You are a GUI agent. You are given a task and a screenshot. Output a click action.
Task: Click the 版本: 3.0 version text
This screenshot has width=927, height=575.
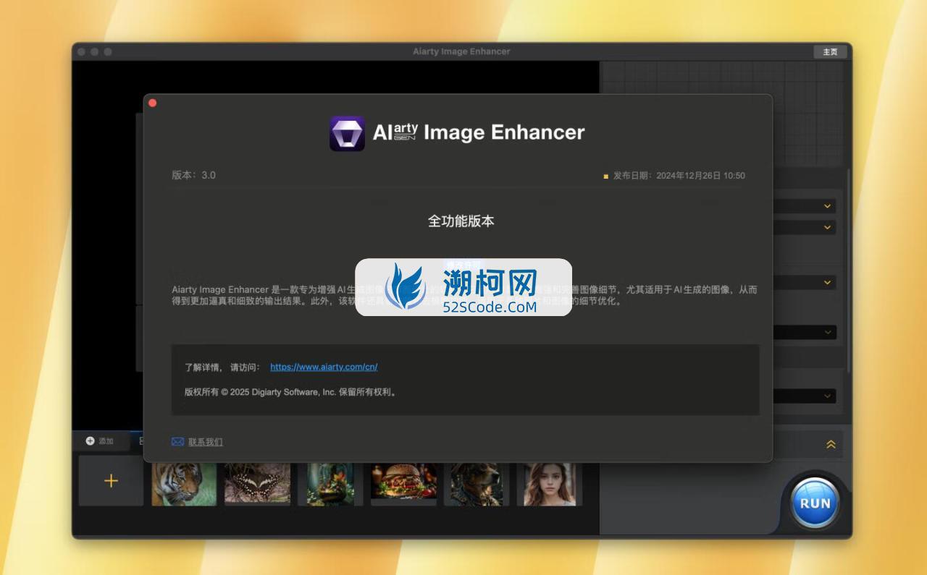point(193,175)
